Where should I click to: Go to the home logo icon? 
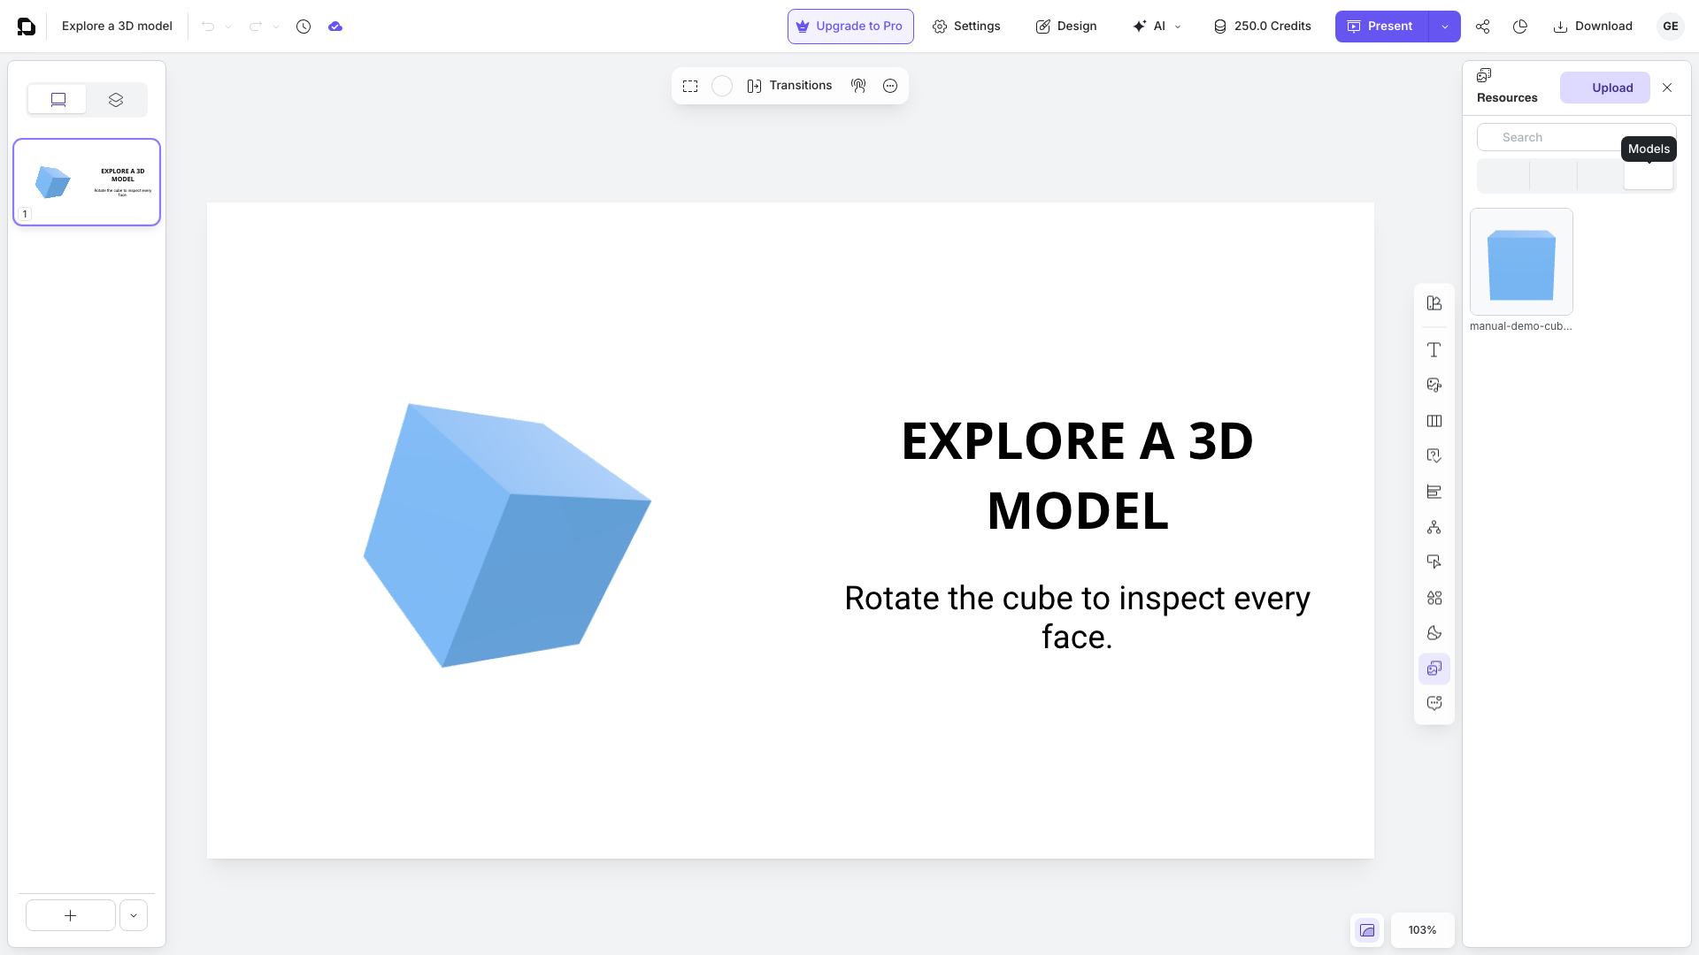click(x=27, y=27)
